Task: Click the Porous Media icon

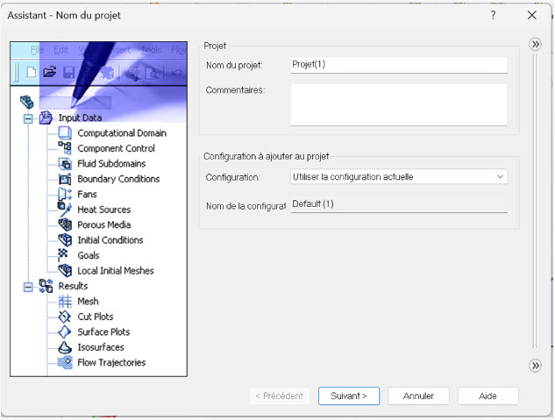Action: pyautogui.click(x=64, y=224)
